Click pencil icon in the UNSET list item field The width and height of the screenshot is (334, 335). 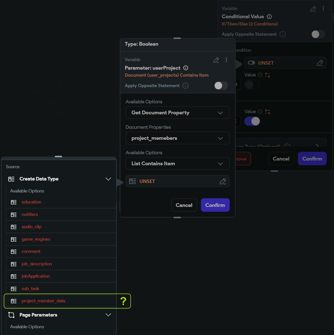(x=223, y=181)
